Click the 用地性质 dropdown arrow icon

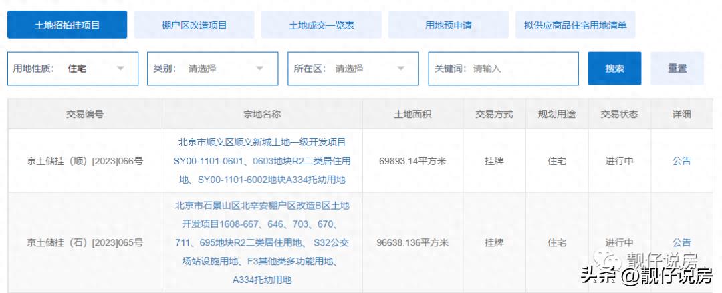120,69
